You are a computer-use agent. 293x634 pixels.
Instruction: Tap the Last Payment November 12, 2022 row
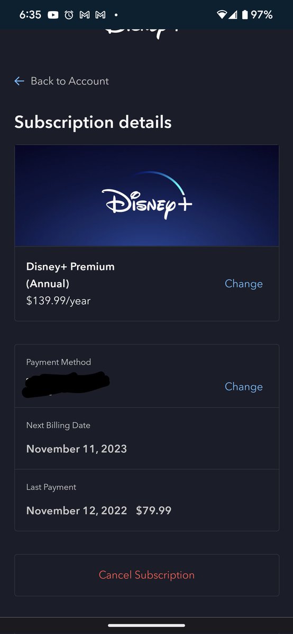click(x=146, y=500)
